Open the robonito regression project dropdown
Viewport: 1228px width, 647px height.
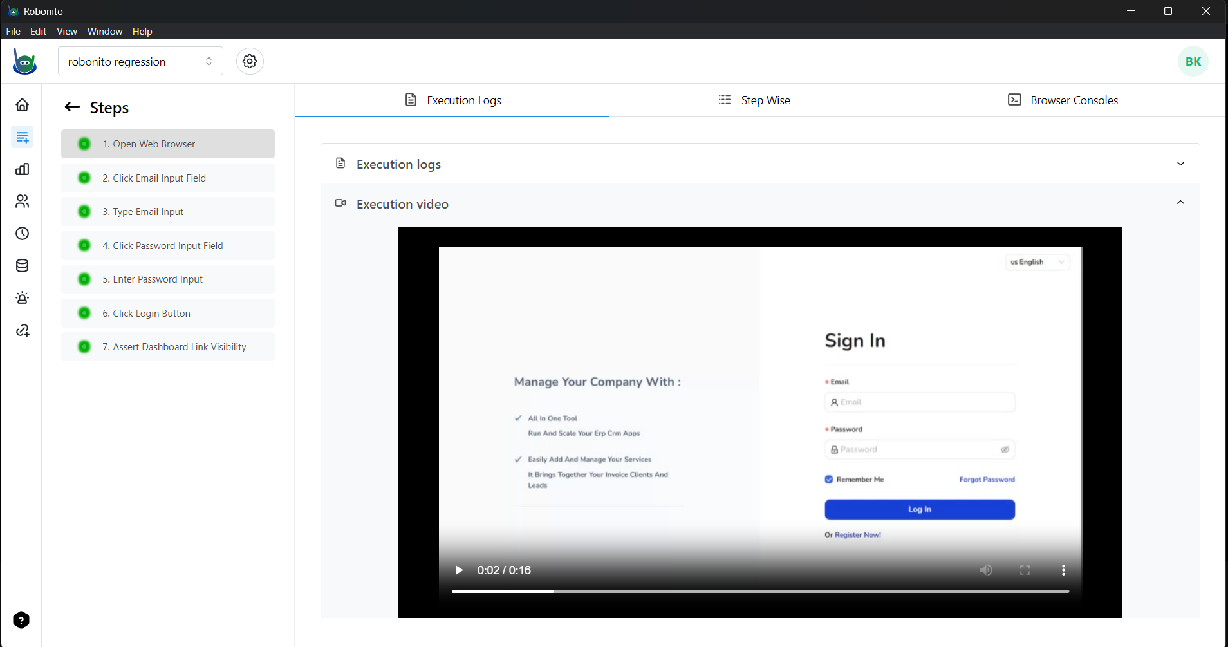click(x=140, y=61)
